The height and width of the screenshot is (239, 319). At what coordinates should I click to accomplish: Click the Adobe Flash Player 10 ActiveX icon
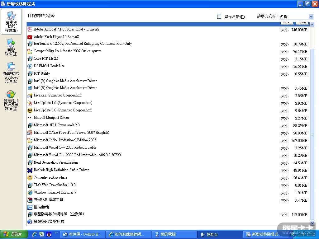pyautogui.click(x=30, y=37)
